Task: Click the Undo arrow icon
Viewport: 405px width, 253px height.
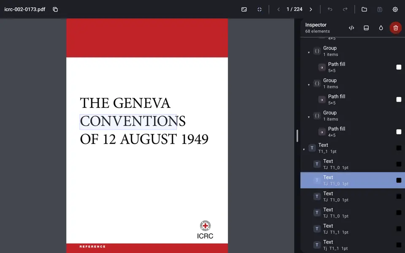Action: [330, 9]
